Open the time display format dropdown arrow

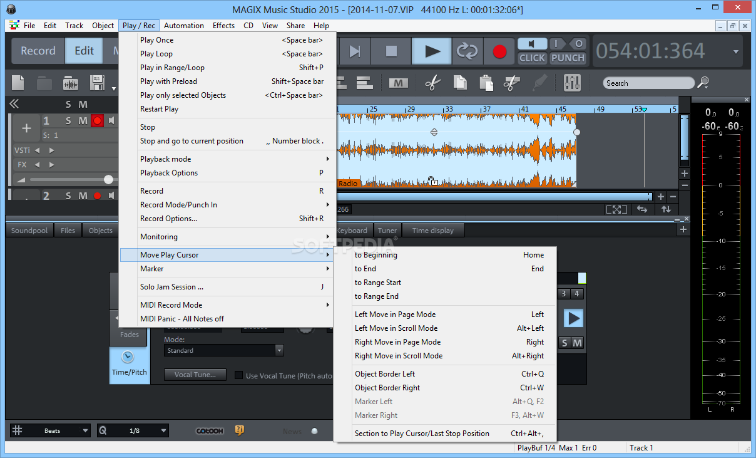(736, 51)
